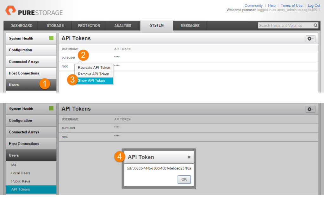Select Show API Token menu entry
The image size is (324, 200).
tap(94, 81)
